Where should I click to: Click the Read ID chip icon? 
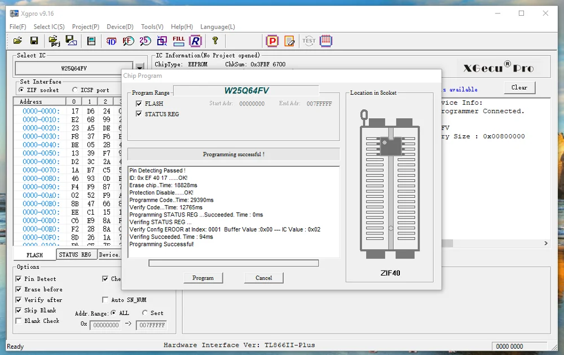click(112, 41)
